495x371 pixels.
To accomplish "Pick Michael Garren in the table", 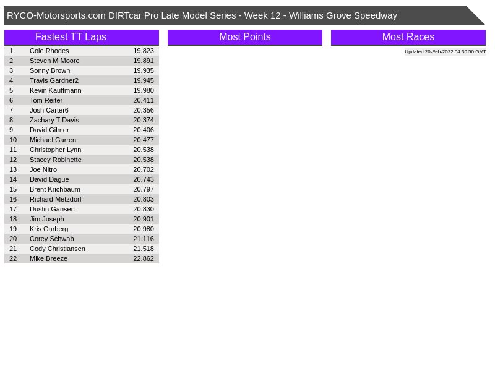I will tap(53, 140).
